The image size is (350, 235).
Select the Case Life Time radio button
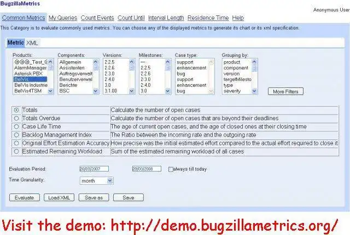click(16, 126)
